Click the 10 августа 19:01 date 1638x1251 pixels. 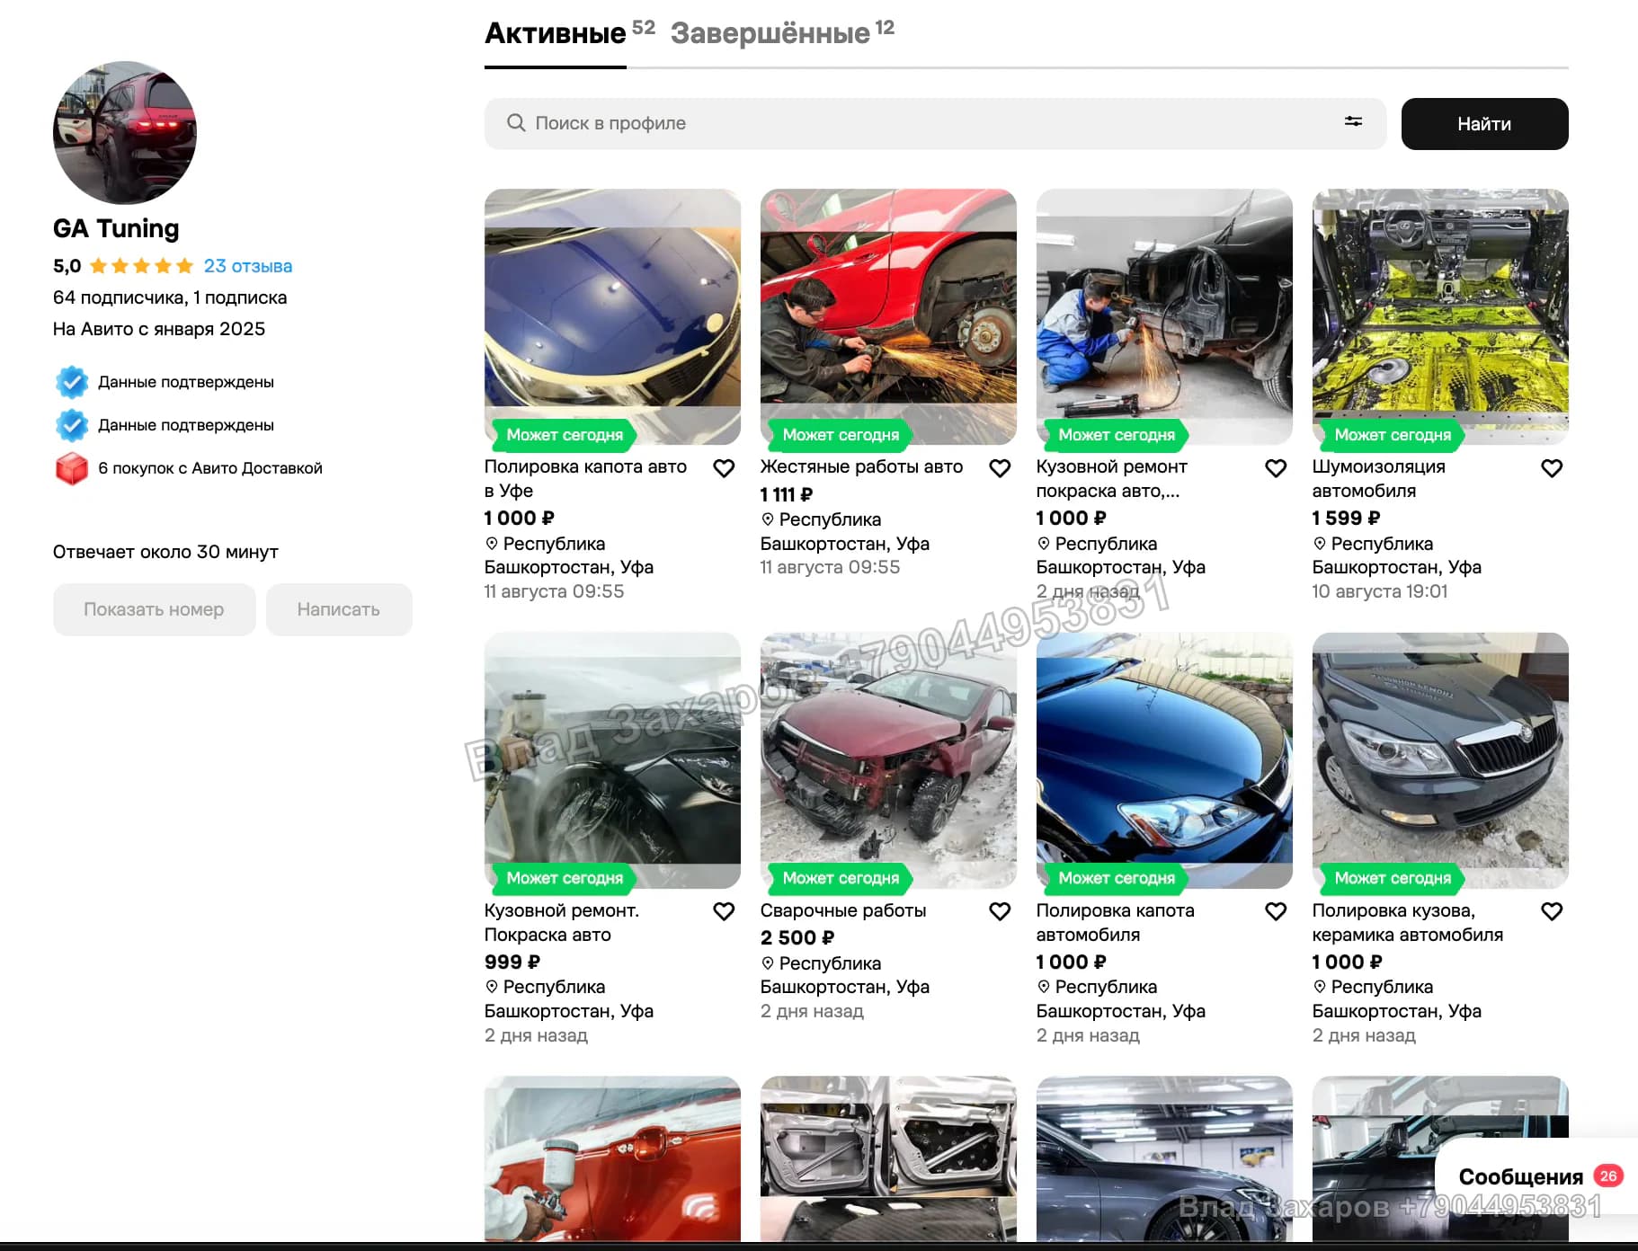(x=1380, y=591)
